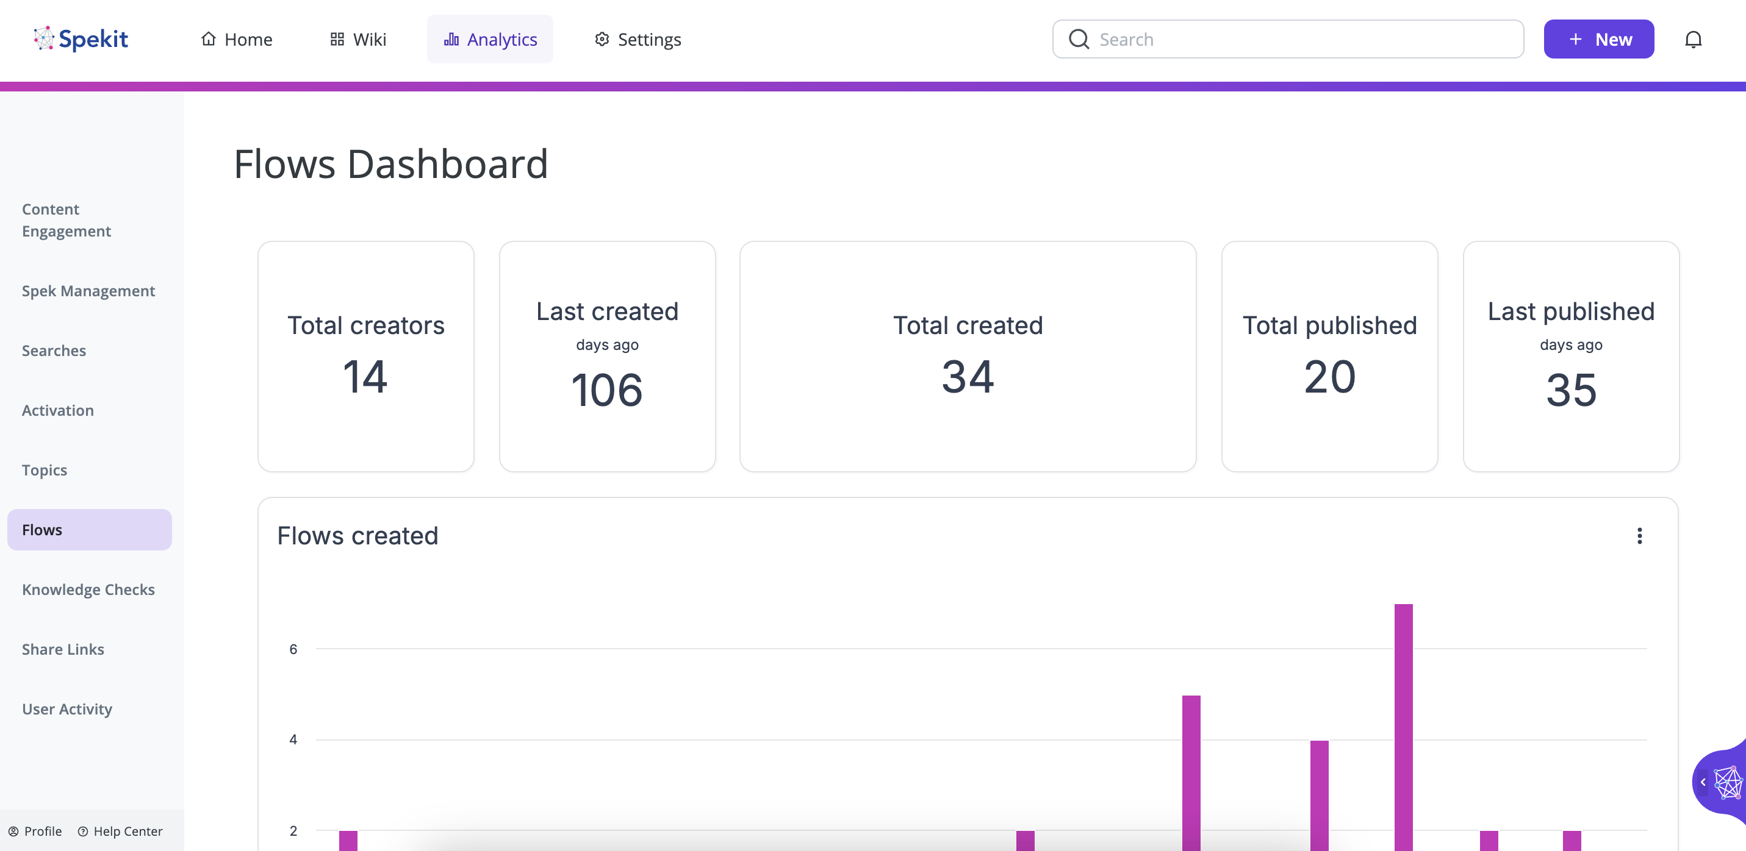Click the Settings gear icon

pyautogui.click(x=602, y=39)
